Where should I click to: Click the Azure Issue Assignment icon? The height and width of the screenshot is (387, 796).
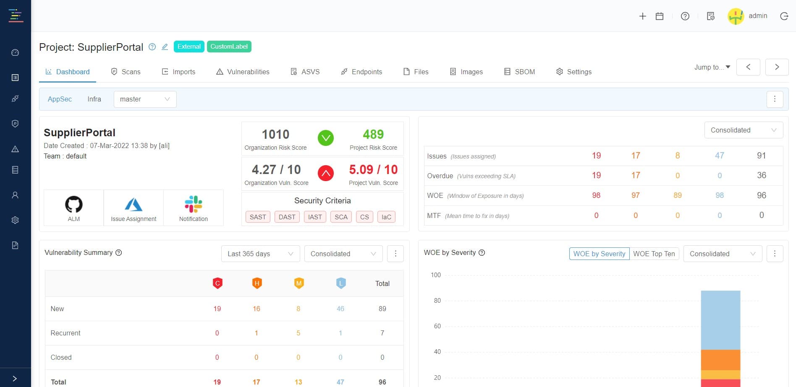(x=134, y=205)
